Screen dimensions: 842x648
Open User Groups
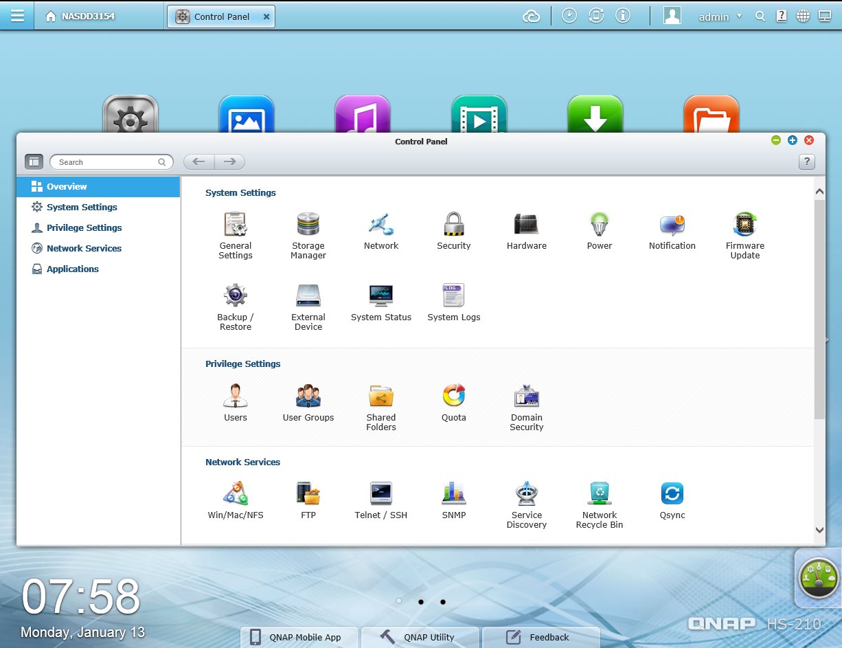coord(308,403)
